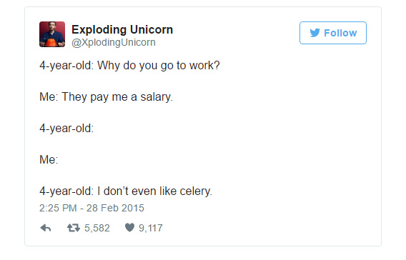Click the word 'salary' in the tweet
Screen dimensions: 406x260
(156, 97)
